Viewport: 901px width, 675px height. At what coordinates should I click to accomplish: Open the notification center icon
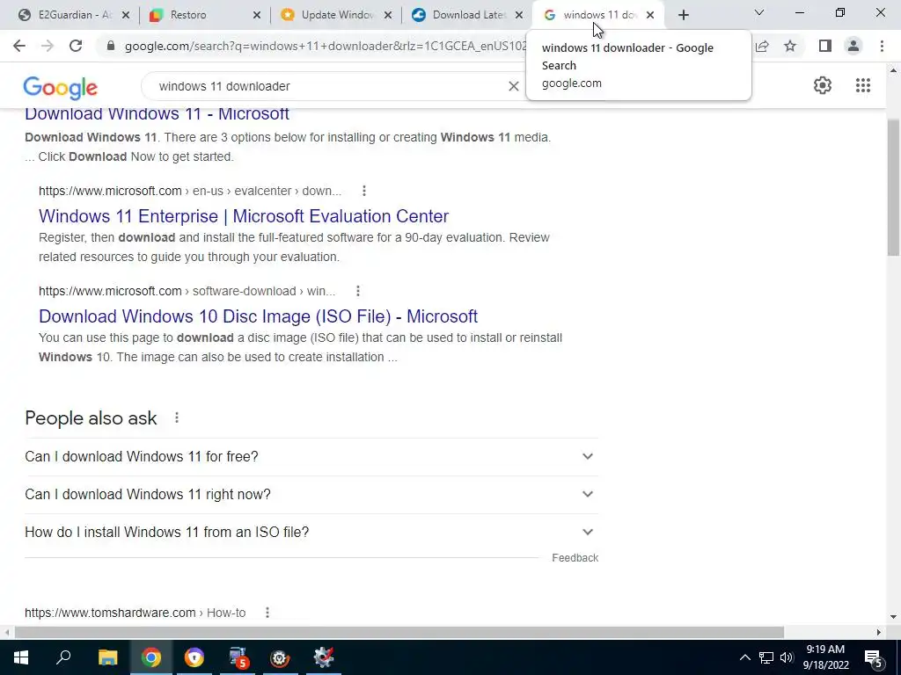(x=874, y=657)
